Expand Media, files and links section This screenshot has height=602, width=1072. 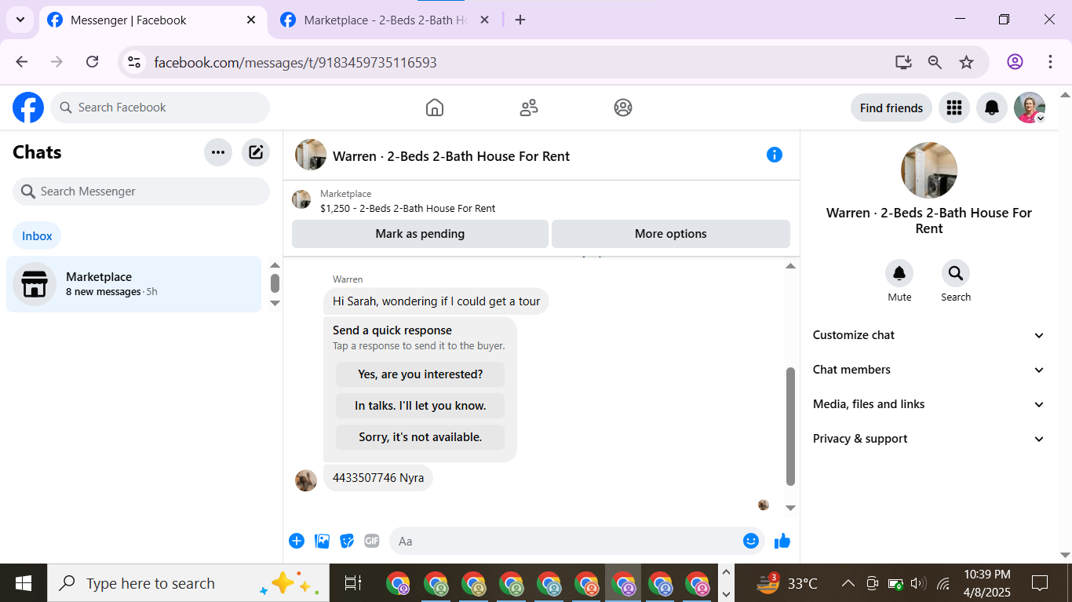929,404
